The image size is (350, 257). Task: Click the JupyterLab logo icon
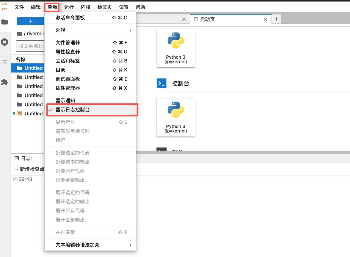[5, 6]
